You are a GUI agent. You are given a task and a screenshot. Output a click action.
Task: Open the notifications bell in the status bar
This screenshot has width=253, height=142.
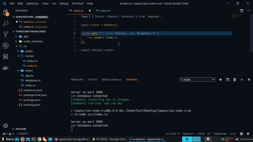coord(248,134)
